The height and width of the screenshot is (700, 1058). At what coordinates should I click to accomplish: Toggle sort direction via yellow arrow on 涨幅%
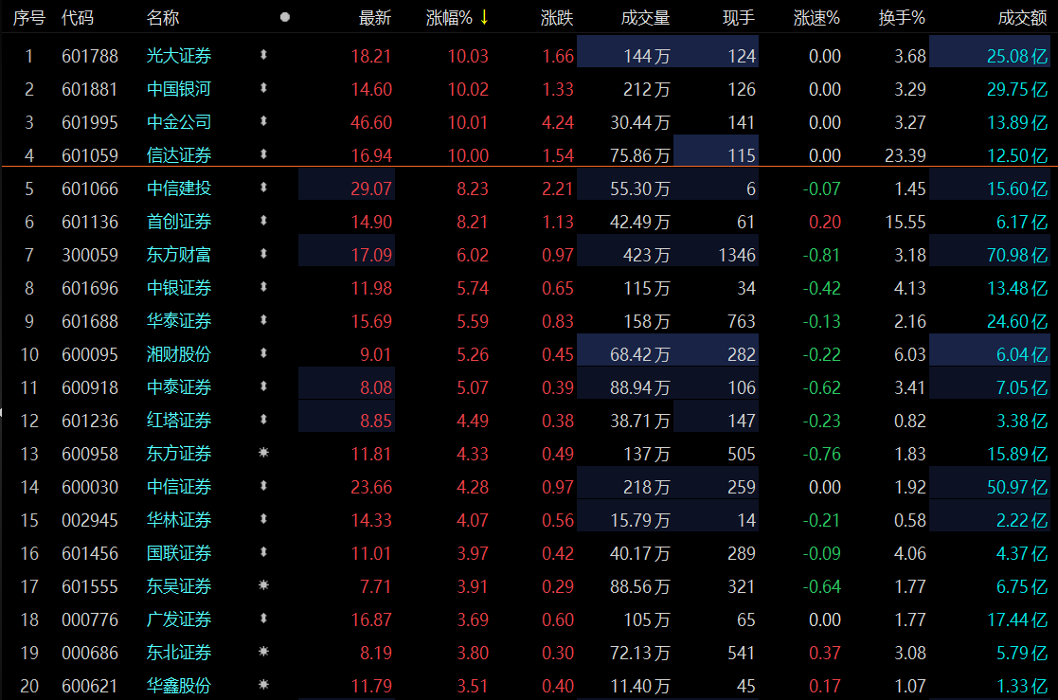(484, 17)
